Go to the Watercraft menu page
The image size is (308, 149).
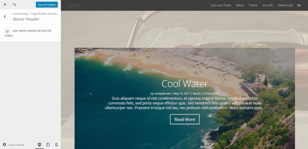pyautogui.click(x=285, y=5)
